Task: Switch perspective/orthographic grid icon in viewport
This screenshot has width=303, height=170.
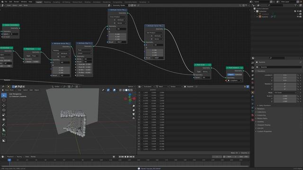Action: 134,118
